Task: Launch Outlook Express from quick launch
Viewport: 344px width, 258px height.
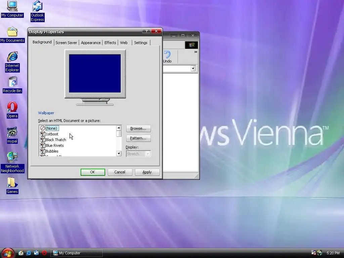Action: [x=36, y=253]
